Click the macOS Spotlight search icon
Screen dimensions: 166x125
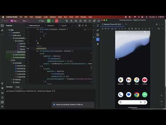(x=139, y=17)
